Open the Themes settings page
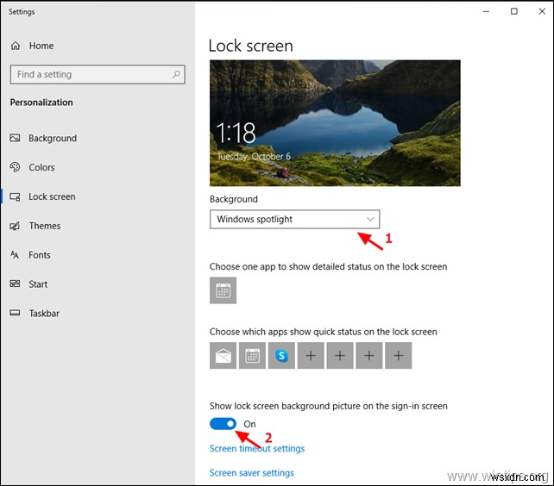The width and height of the screenshot is (554, 486). click(x=45, y=226)
